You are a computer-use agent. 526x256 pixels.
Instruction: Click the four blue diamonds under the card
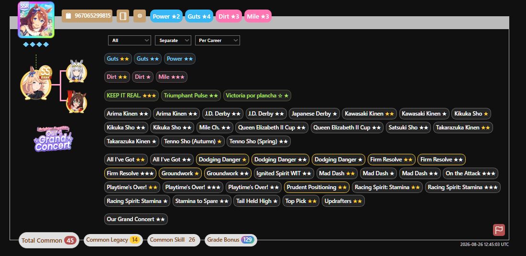coord(36,44)
